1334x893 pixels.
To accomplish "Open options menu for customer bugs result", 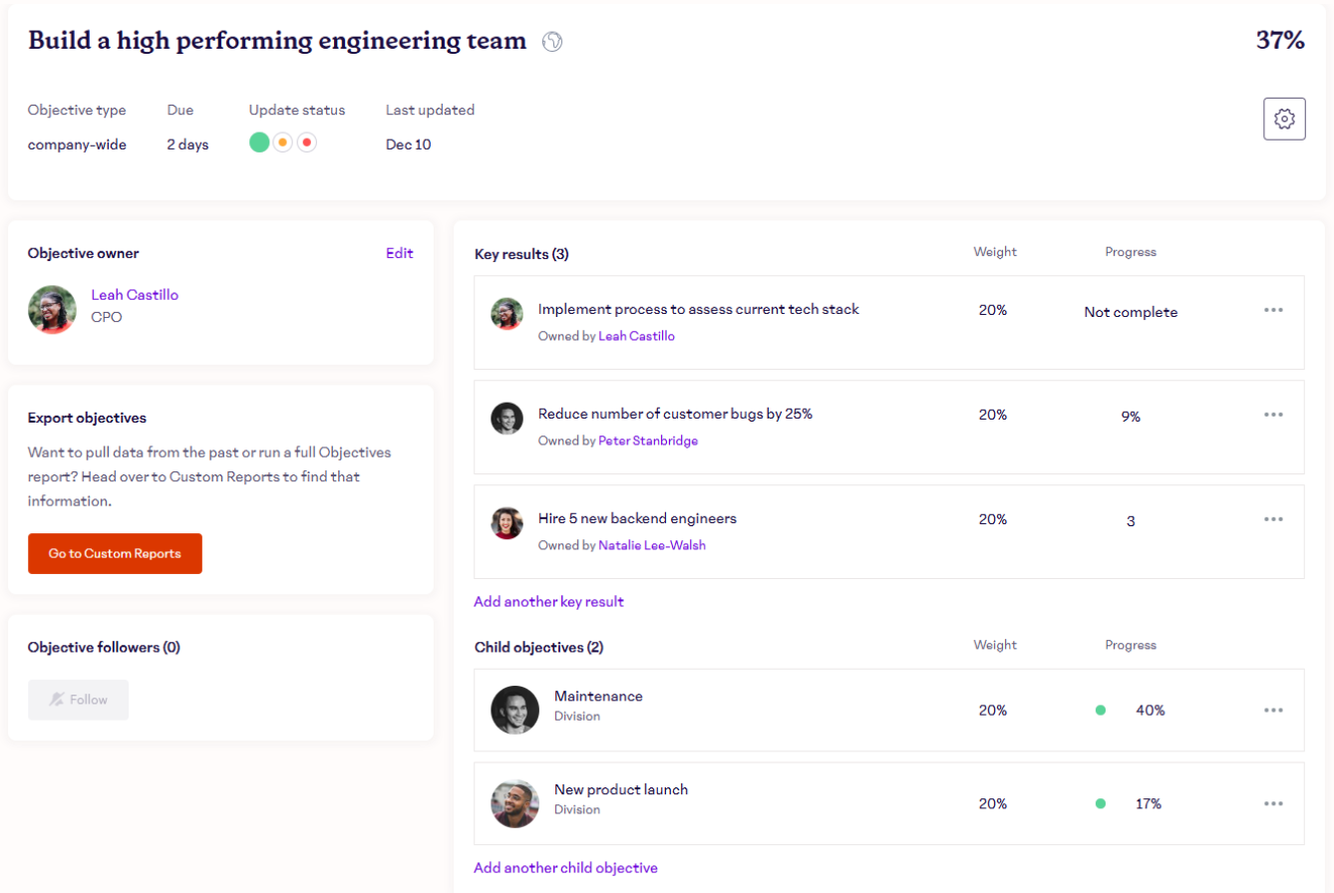I will (x=1273, y=415).
